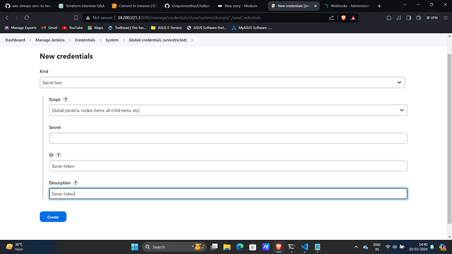Open the Windows Start menu
The image size is (452, 254).
pos(134,247)
